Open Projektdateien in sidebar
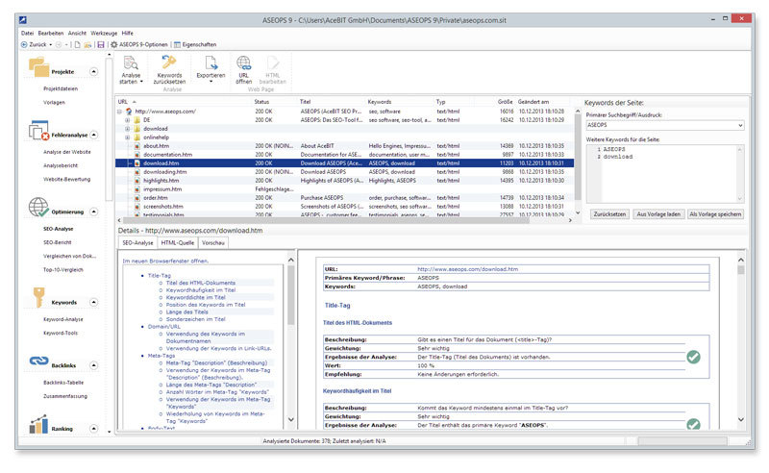Image resolution: width=769 pixels, height=473 pixels. [61, 88]
